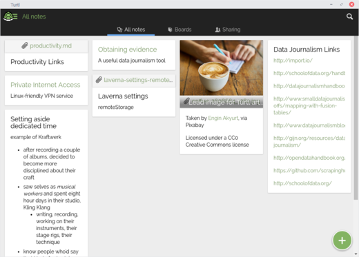Open the github.com/scrapinghub link
The height and width of the screenshot is (257, 359).
[x=309, y=171]
